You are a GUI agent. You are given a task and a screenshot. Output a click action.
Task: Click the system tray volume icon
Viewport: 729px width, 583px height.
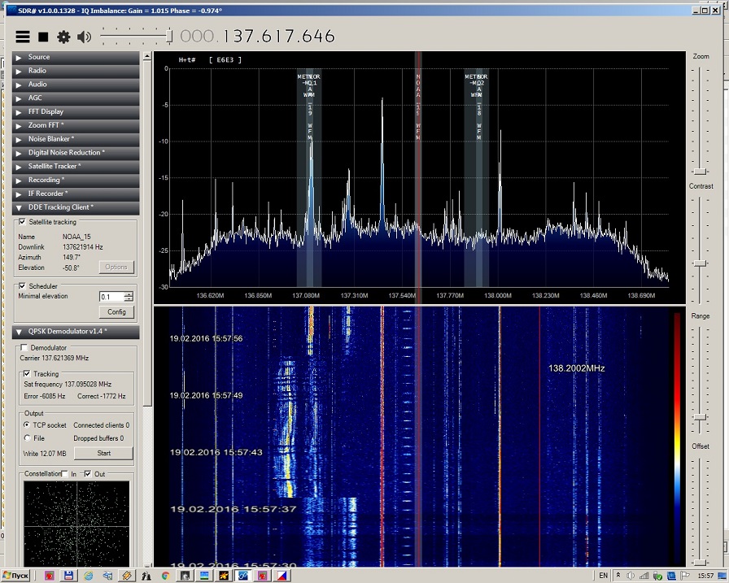coord(631,576)
